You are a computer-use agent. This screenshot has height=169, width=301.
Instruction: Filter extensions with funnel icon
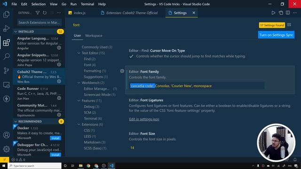coord(38,13)
